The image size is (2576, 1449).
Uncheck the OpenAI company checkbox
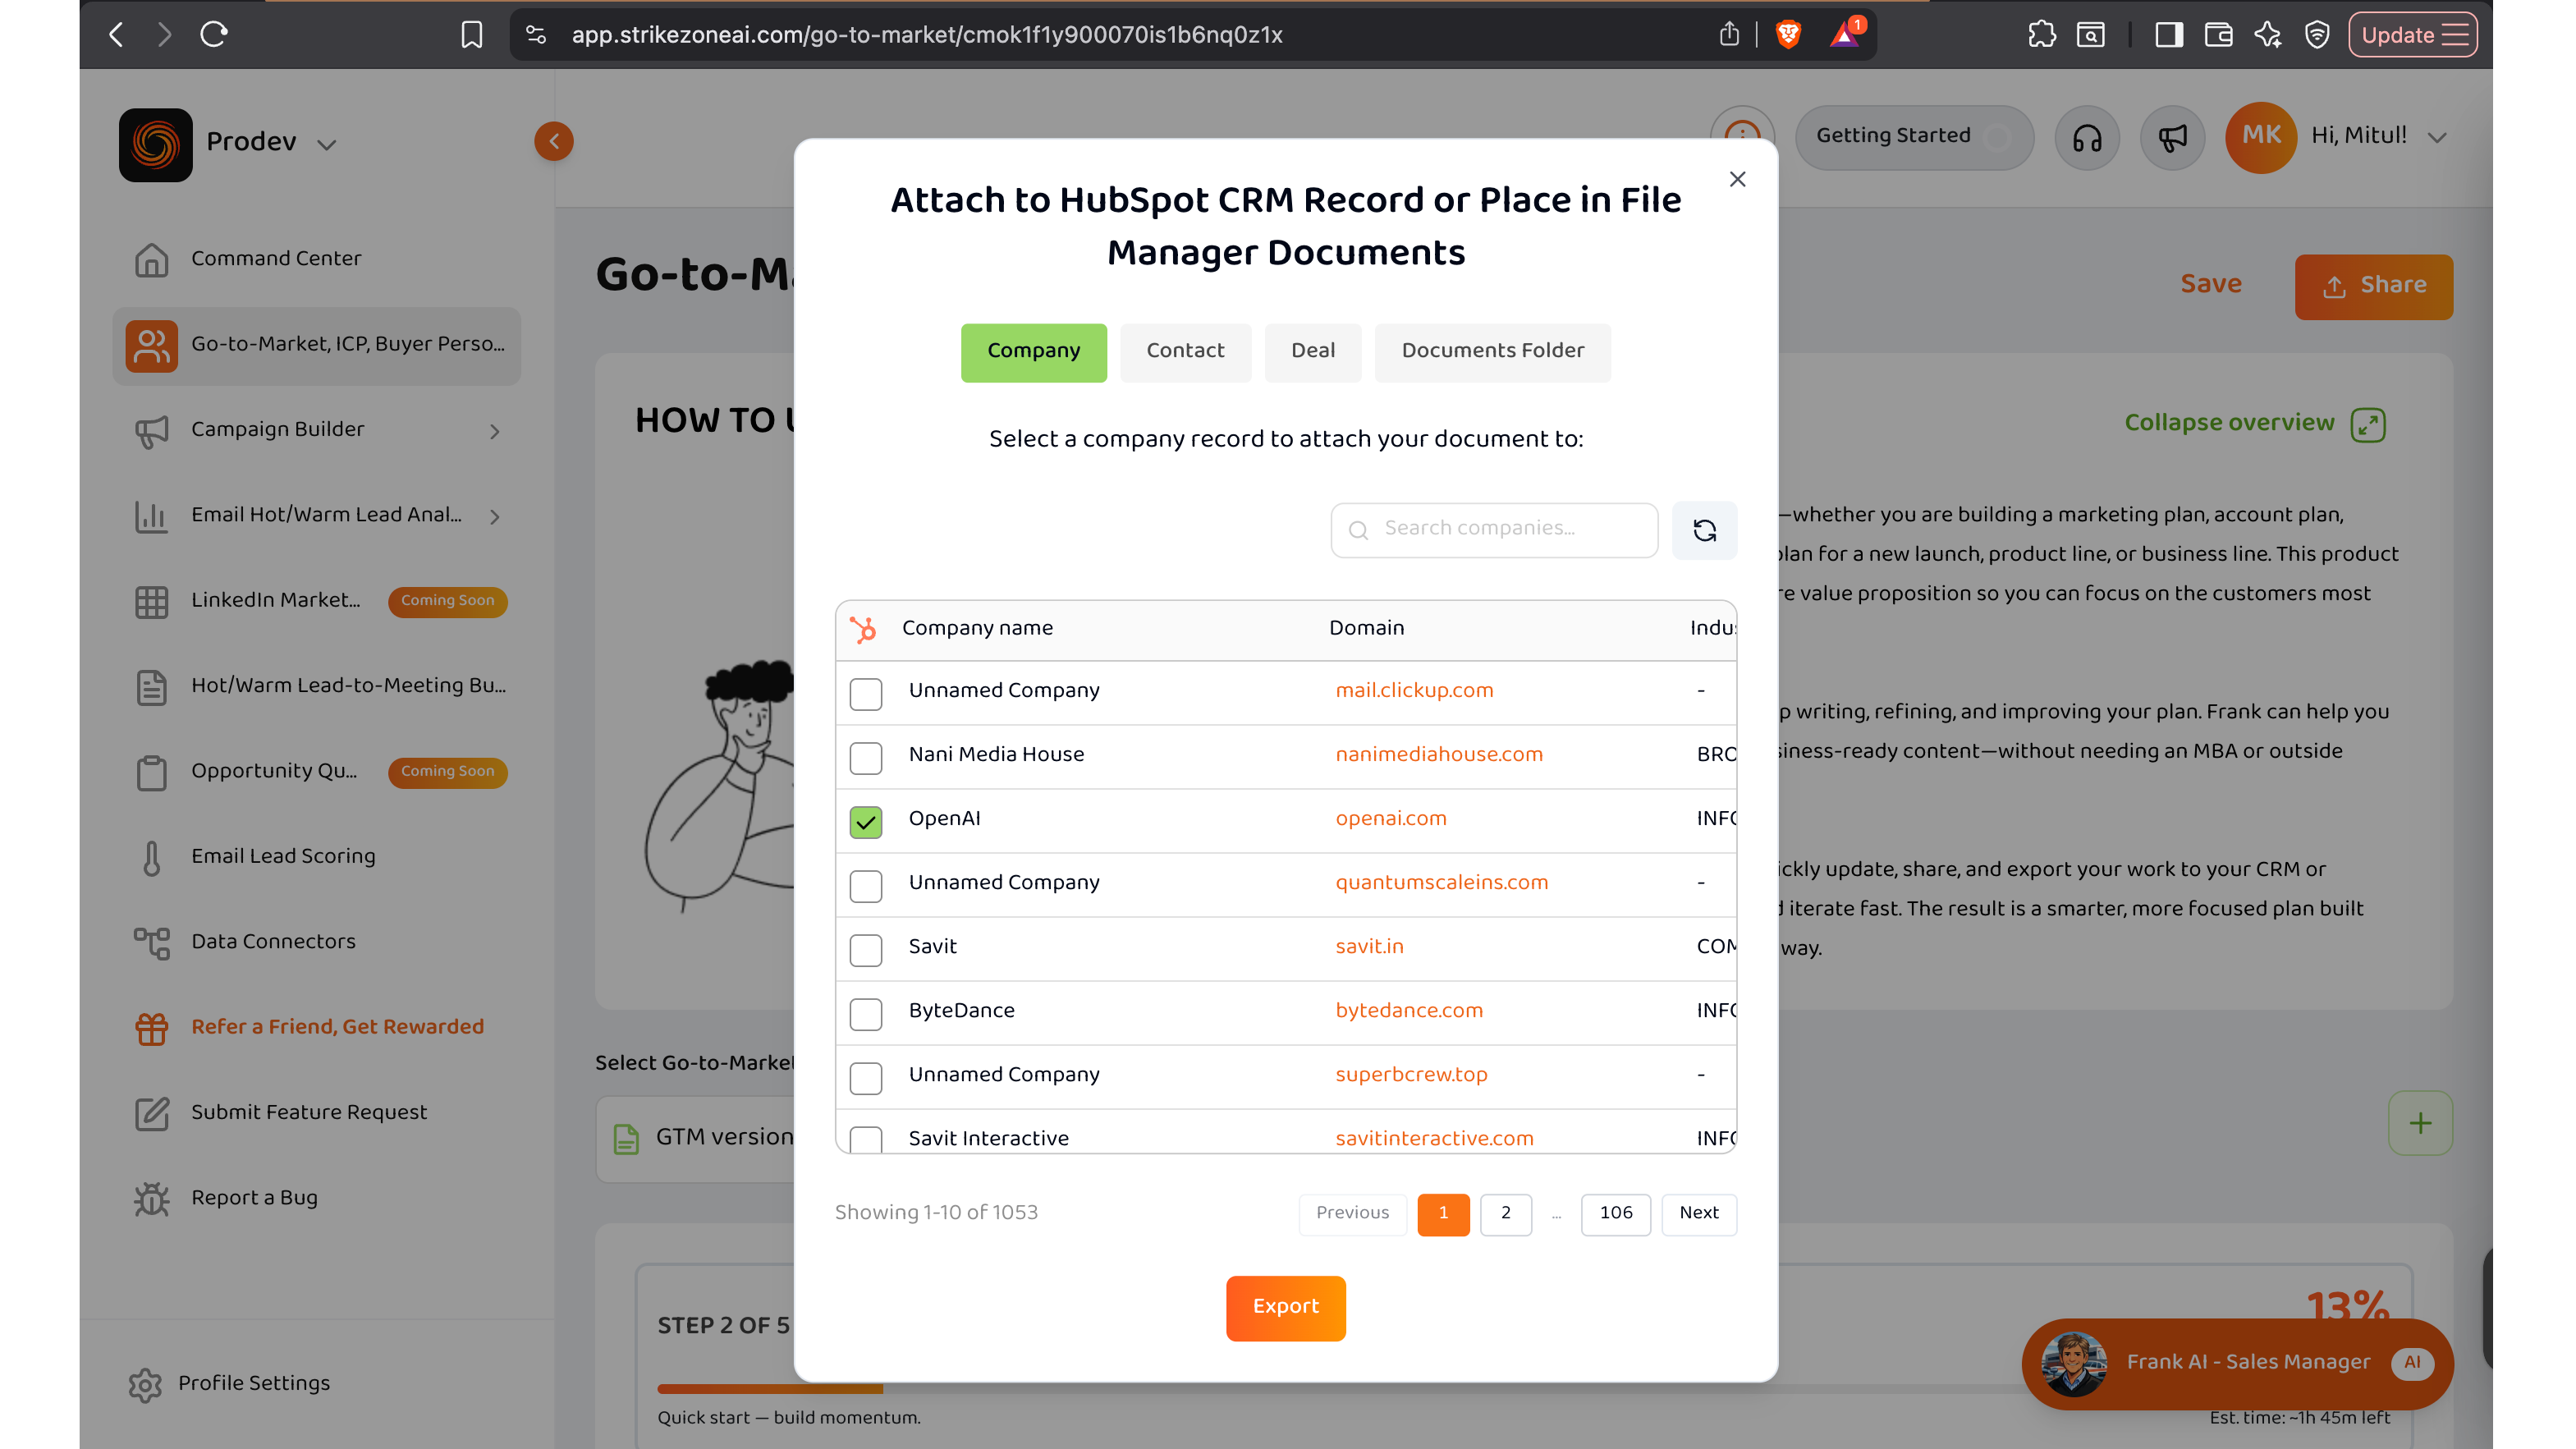tap(866, 821)
